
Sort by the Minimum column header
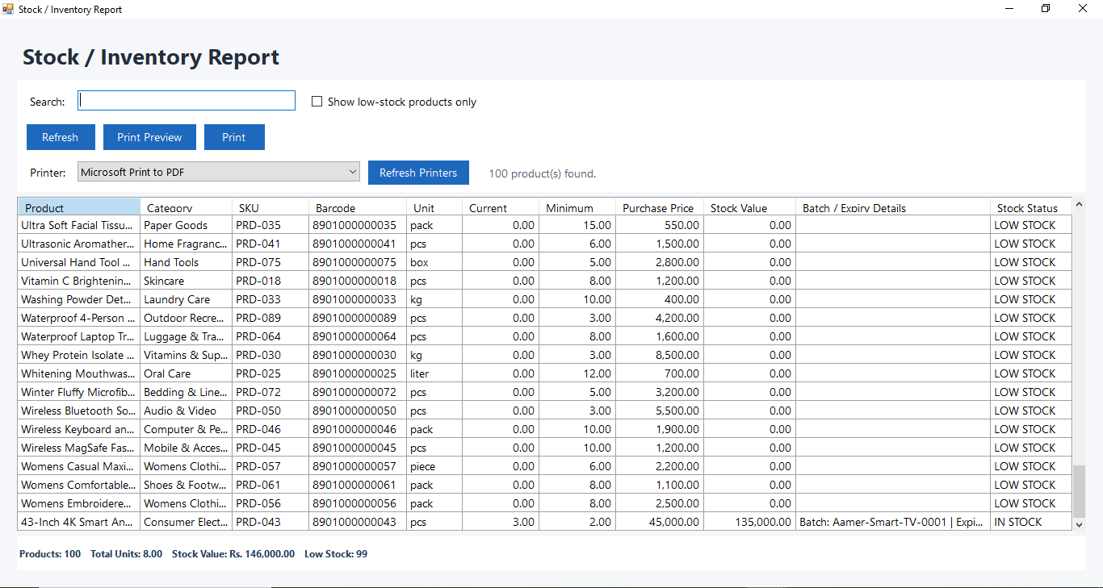pyautogui.click(x=577, y=207)
